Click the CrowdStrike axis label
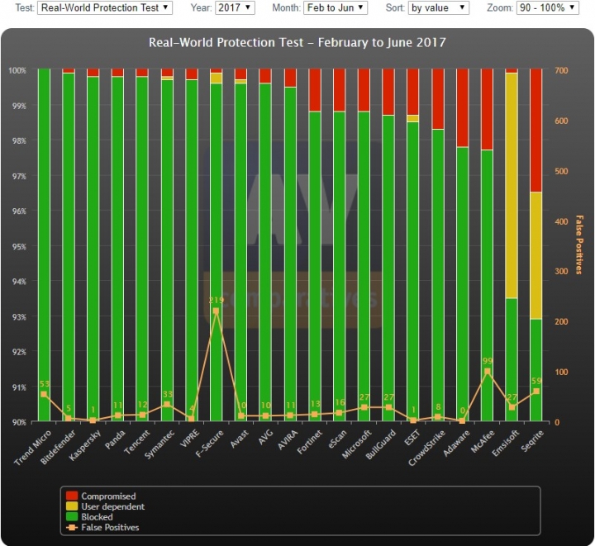This screenshot has height=546, width=595. pyautogui.click(x=426, y=449)
